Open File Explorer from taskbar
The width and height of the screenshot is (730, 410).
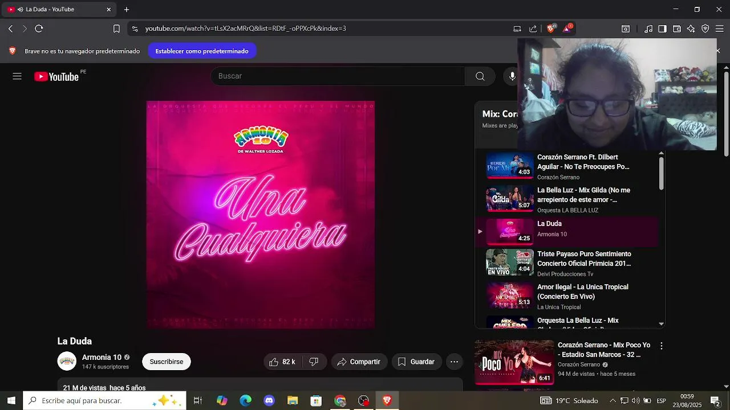293,401
